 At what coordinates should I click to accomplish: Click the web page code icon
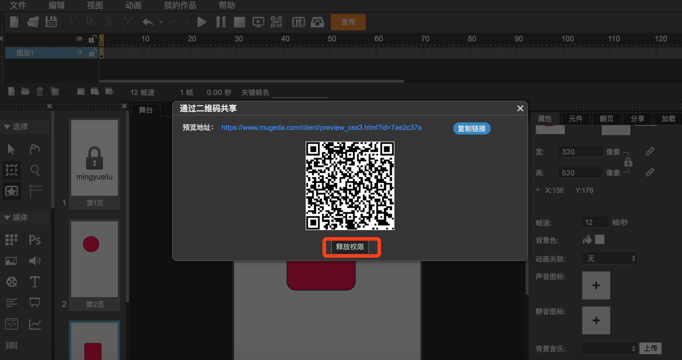12,324
